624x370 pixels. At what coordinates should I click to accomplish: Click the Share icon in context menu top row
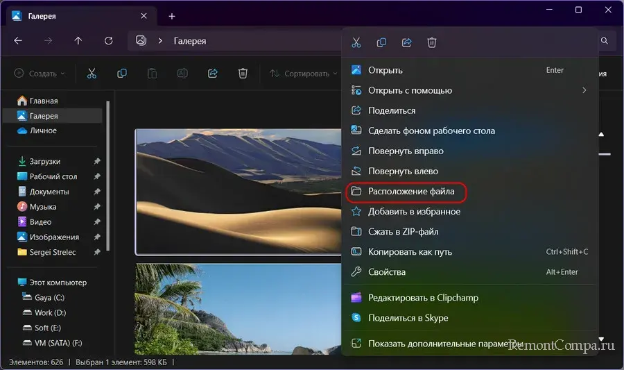(x=407, y=43)
